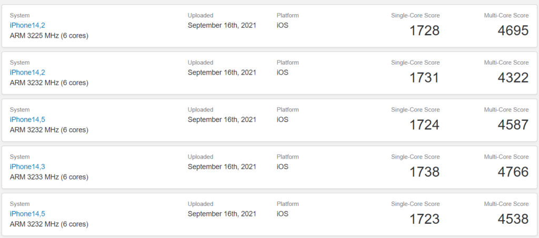
Task: Click the Multi-Core Score heading above 4538
Action: (506, 204)
